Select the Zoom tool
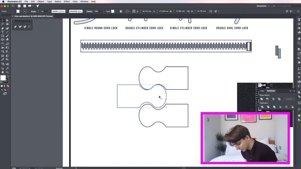The width and height of the screenshot is (301, 169). point(8,72)
